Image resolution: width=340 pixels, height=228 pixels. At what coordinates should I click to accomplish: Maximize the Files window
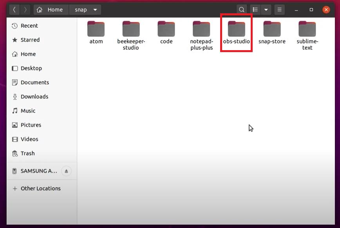pyautogui.click(x=311, y=10)
